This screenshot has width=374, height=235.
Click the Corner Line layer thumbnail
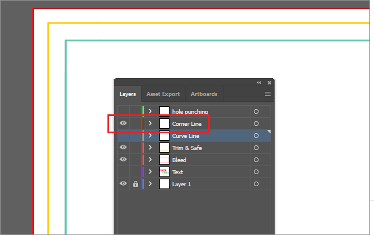coord(164,124)
